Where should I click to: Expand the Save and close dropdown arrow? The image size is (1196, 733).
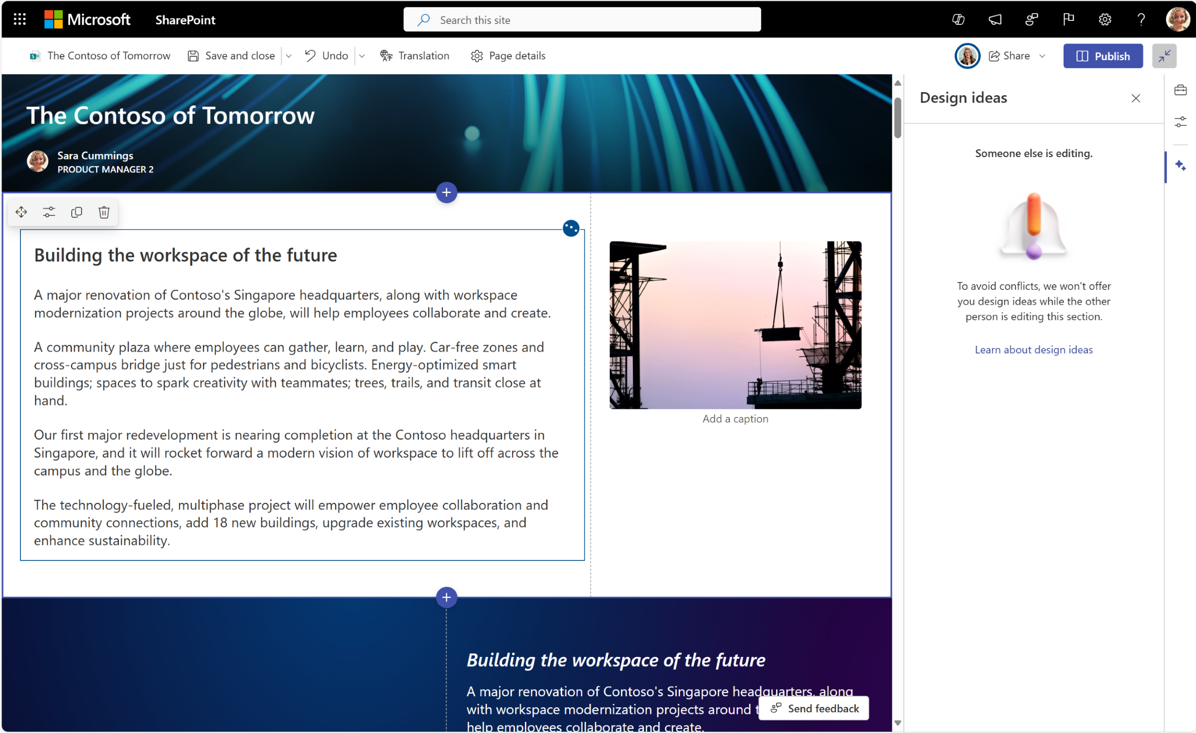(x=290, y=55)
